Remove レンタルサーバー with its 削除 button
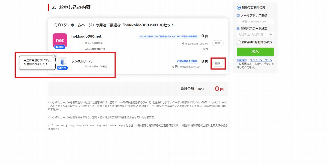The height and width of the screenshot is (165, 328). tap(218, 64)
